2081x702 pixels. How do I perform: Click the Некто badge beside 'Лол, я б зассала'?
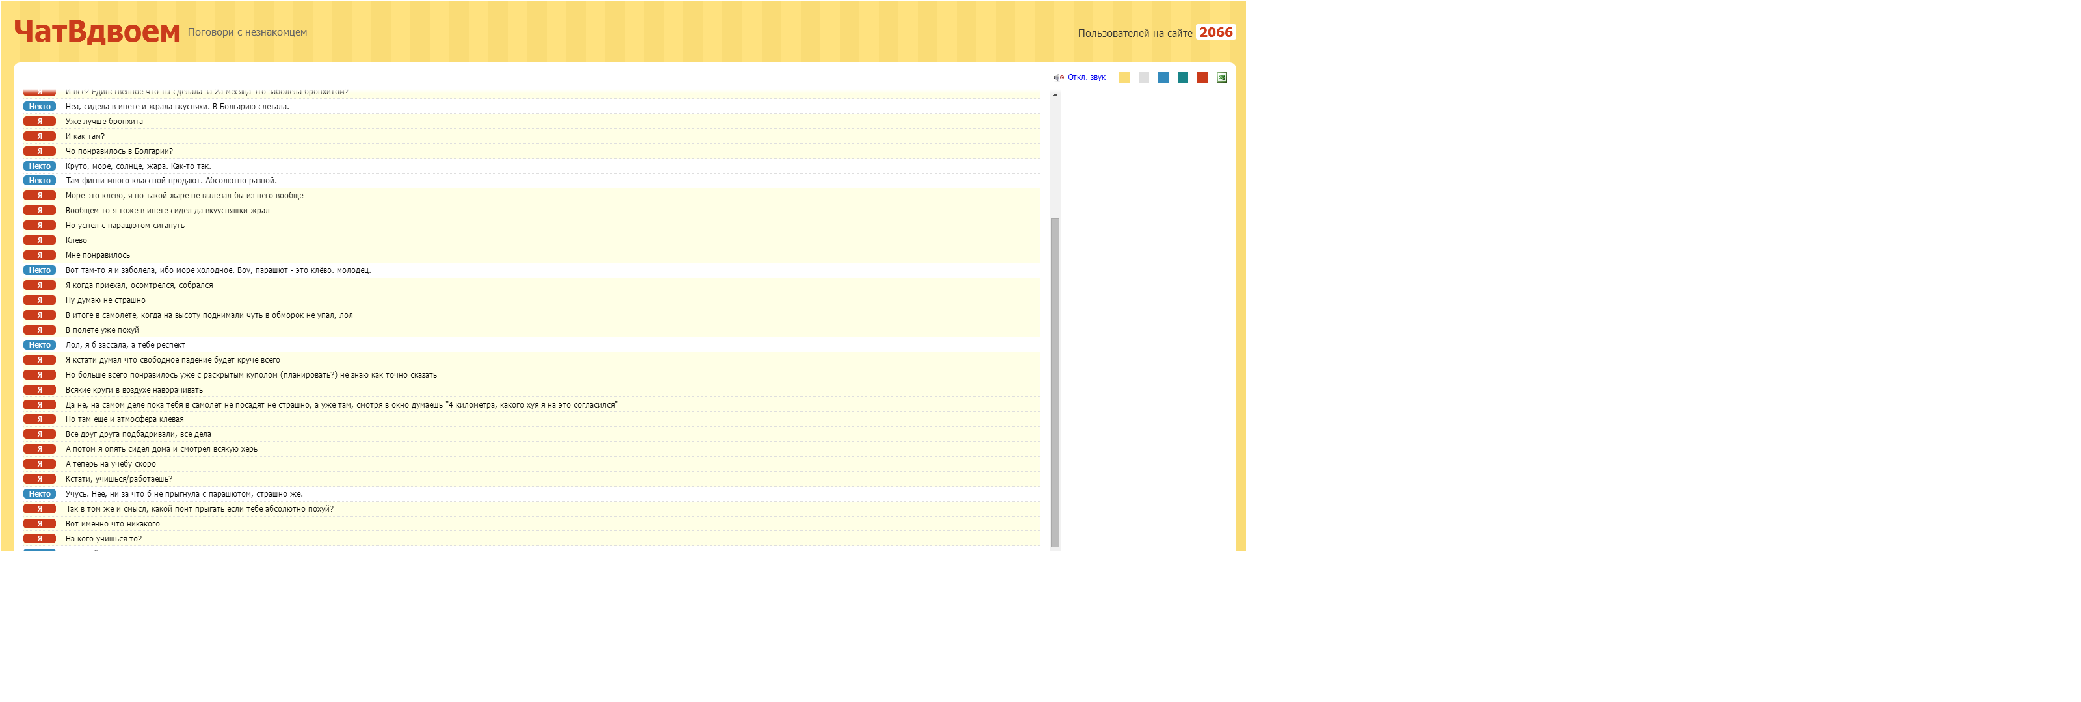pos(40,345)
